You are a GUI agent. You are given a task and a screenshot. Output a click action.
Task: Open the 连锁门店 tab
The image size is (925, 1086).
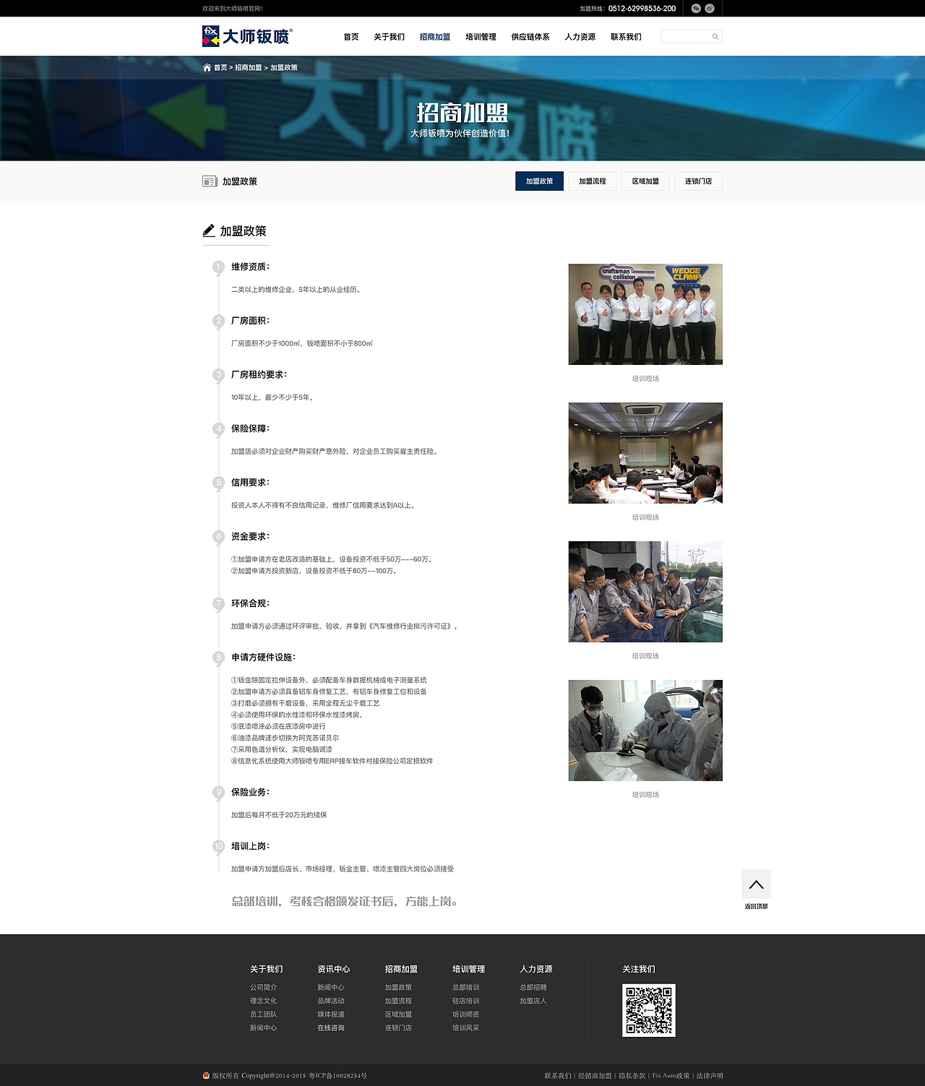tap(700, 181)
